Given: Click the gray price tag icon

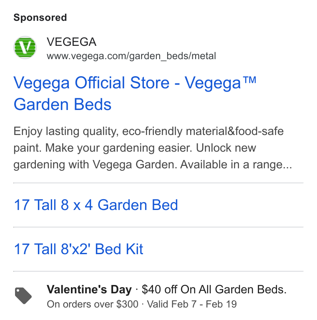Looking at the screenshot, I should coord(23,296).
